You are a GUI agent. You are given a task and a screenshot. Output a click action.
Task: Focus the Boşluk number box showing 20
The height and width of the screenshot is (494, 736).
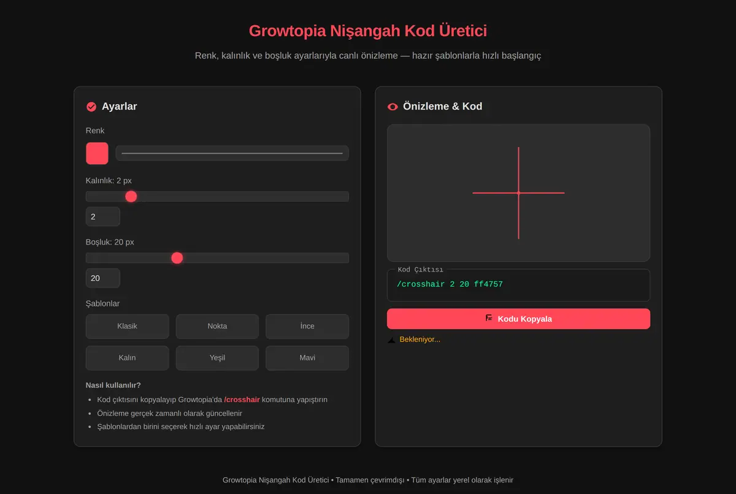click(103, 278)
